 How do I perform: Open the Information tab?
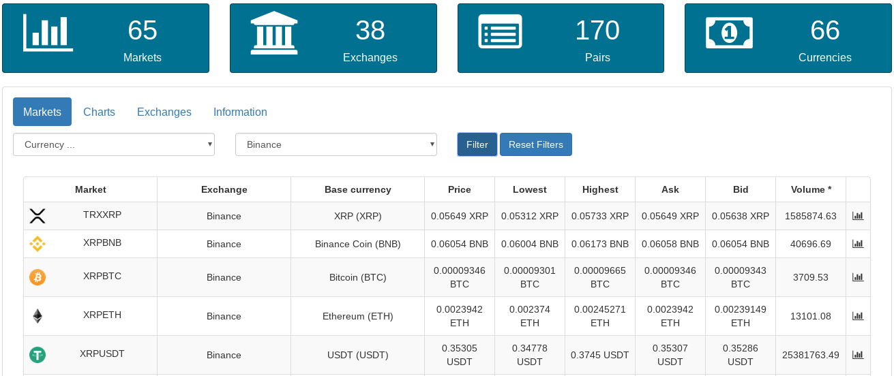[240, 112]
